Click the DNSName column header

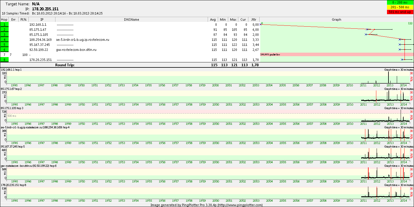[131, 20]
